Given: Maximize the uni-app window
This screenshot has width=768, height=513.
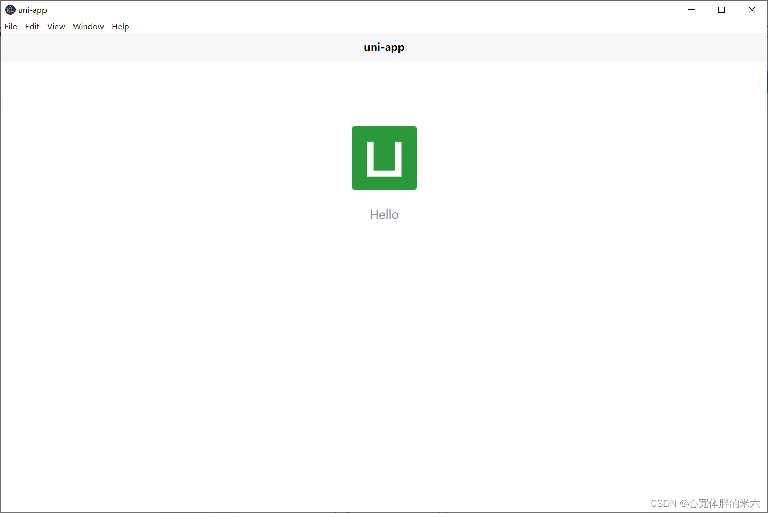Looking at the screenshot, I should 721,10.
